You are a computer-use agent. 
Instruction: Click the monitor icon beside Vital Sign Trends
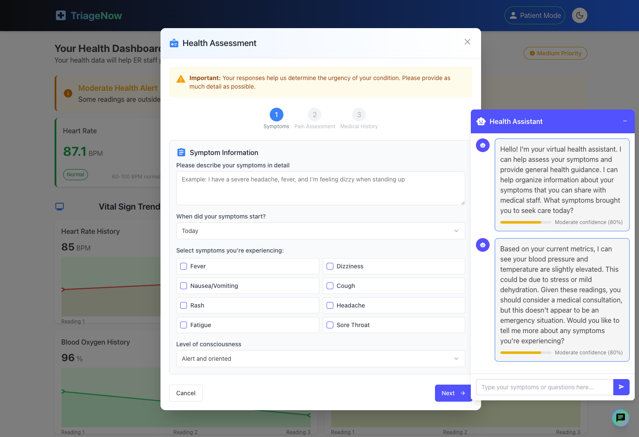[x=60, y=207]
